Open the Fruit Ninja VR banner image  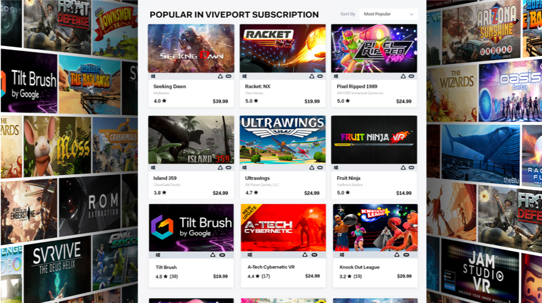pyautogui.click(x=374, y=140)
